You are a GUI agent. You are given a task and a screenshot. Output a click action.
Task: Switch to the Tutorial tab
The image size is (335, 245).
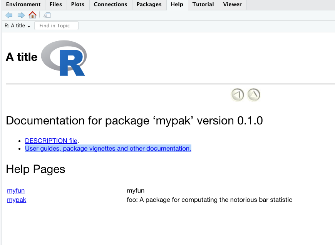click(x=203, y=5)
